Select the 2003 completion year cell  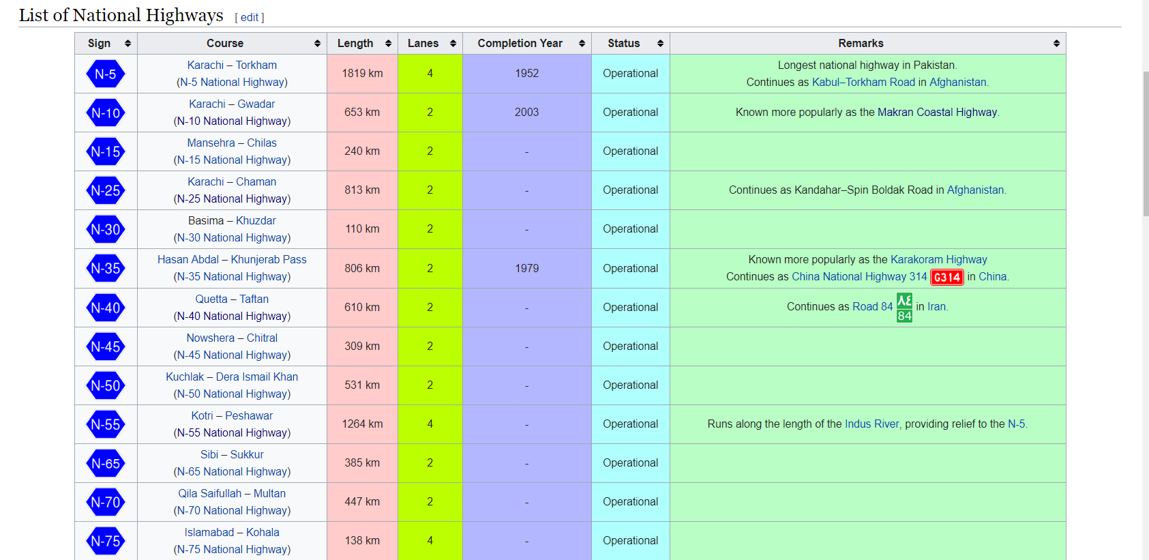(x=527, y=113)
